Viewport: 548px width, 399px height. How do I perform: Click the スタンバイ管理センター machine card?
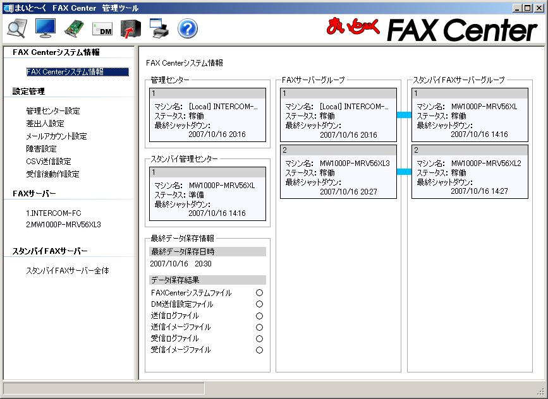coord(207,194)
